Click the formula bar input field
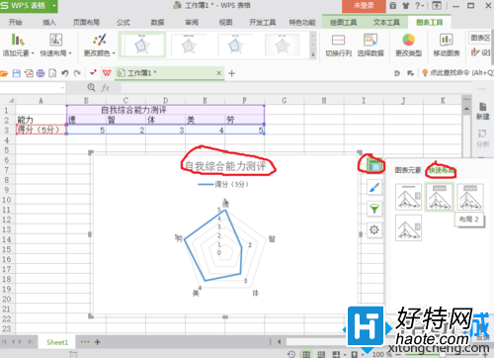 [295, 88]
